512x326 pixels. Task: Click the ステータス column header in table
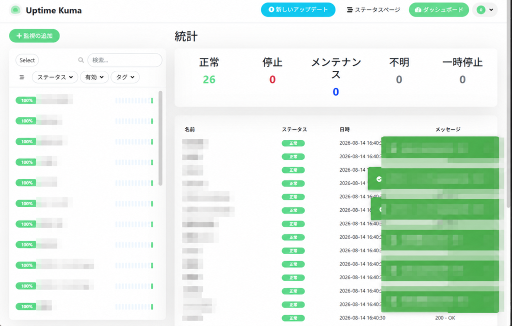point(294,129)
